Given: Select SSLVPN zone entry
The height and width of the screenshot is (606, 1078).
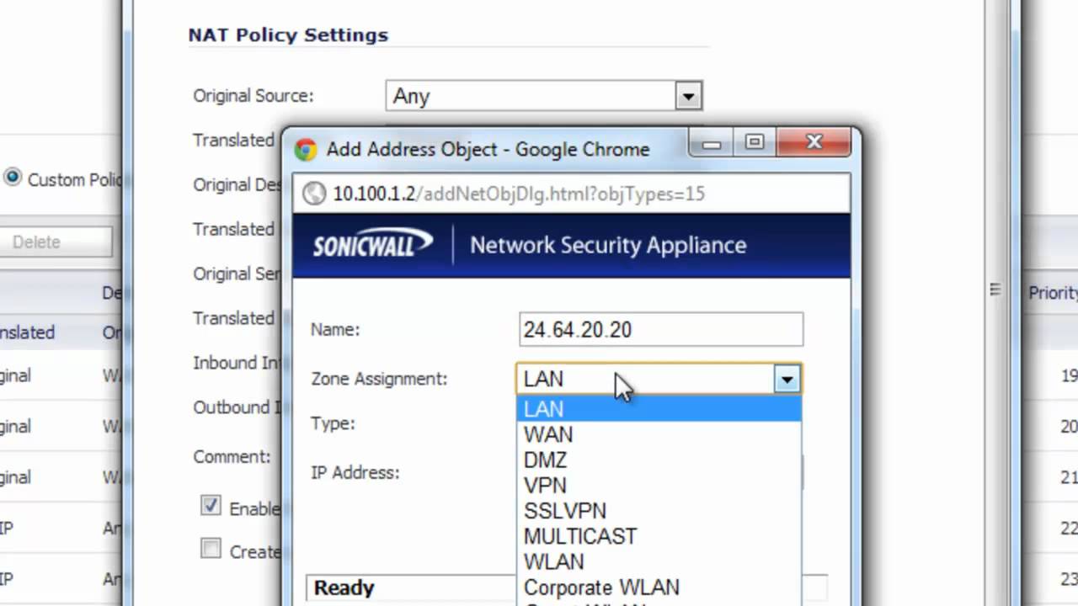Looking at the screenshot, I should point(564,511).
